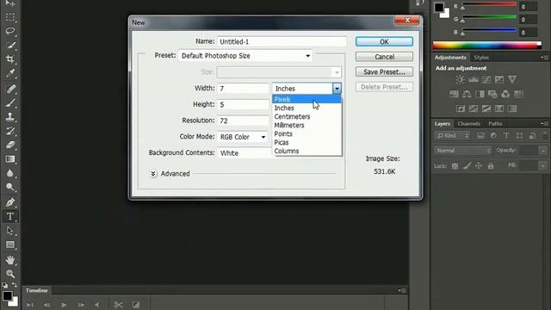The image size is (551, 310).
Task: Select the History Brush tool
Action: [10, 131]
